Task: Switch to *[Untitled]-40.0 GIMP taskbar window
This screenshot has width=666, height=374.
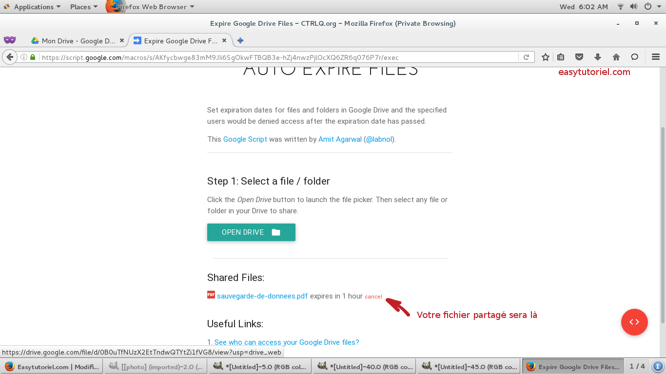Action: 365,367
